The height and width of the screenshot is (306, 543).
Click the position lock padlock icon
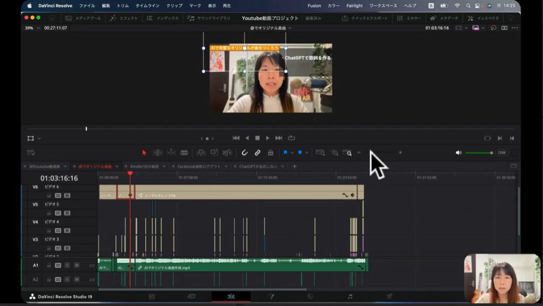tap(270, 153)
